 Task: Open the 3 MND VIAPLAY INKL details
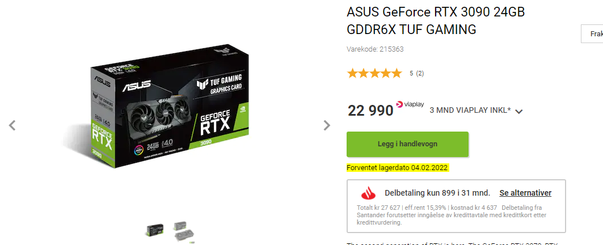click(470, 111)
